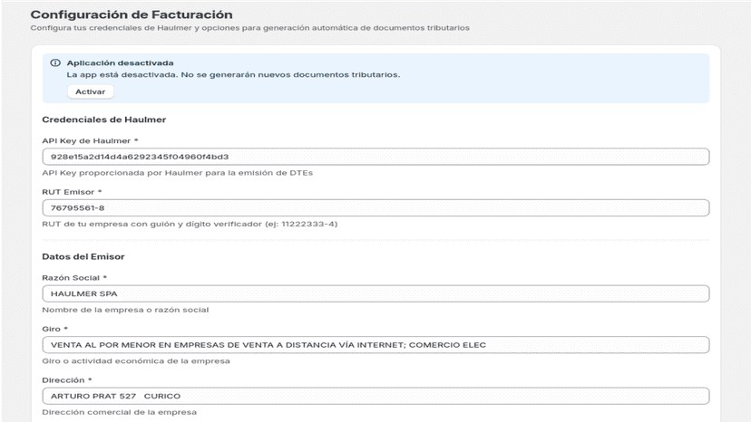751x422 pixels.
Task: Click the Dirección input field
Action: point(375,396)
